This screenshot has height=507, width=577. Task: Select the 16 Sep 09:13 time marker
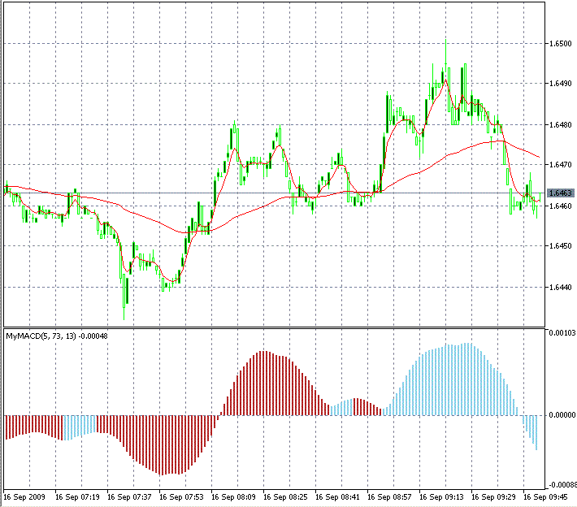click(x=441, y=497)
